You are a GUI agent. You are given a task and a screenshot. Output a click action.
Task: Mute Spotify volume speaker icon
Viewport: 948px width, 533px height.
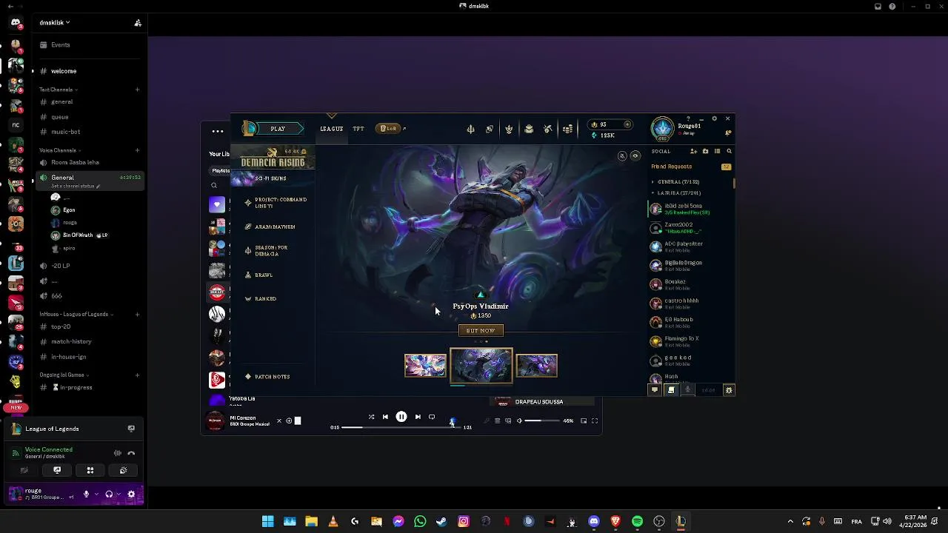[519, 420]
